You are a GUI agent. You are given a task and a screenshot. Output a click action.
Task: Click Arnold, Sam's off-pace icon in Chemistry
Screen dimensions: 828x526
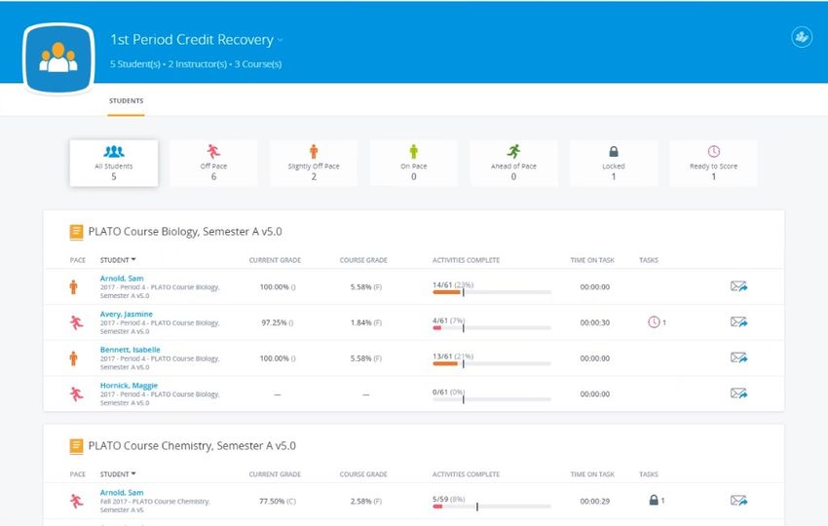point(77,501)
